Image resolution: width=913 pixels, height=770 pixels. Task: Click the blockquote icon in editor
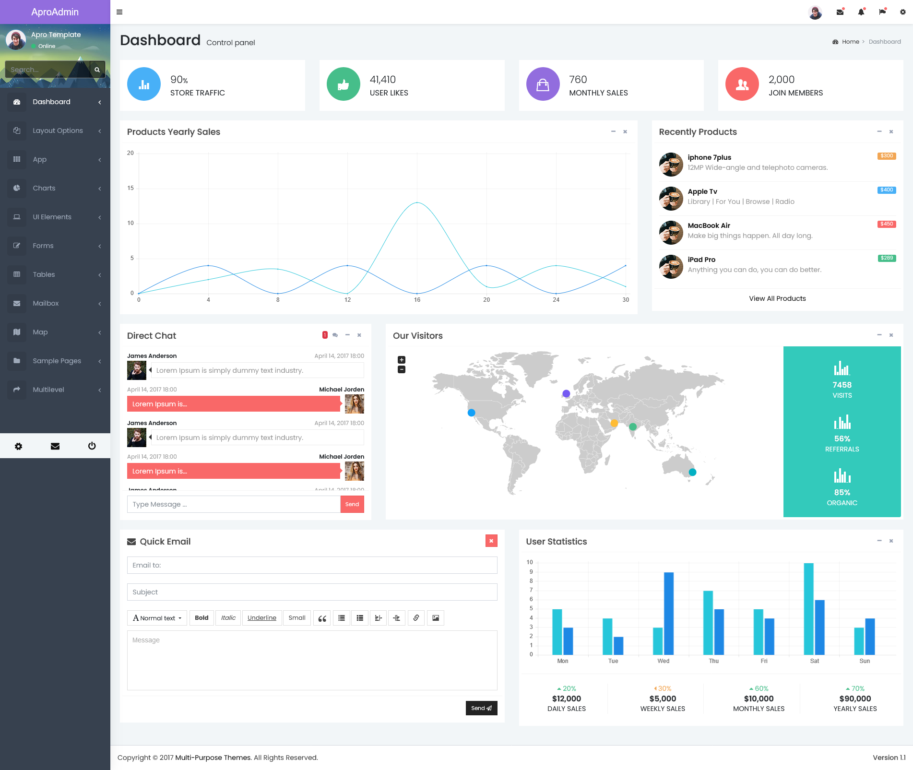tap(322, 618)
